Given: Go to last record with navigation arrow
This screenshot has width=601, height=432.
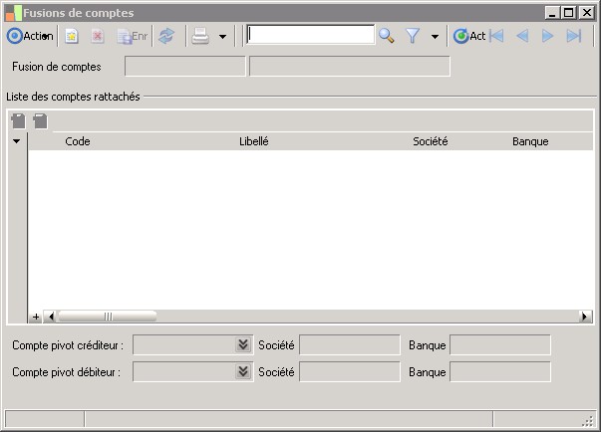Looking at the screenshot, I should (574, 36).
